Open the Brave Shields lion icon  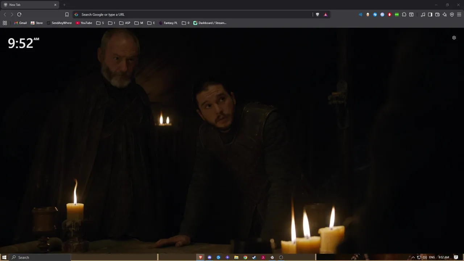click(x=318, y=14)
